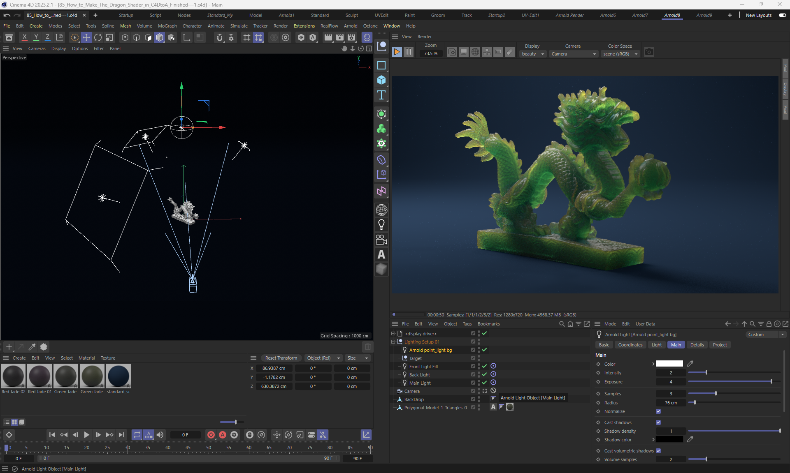Click the white Color swatch of light

click(669, 364)
